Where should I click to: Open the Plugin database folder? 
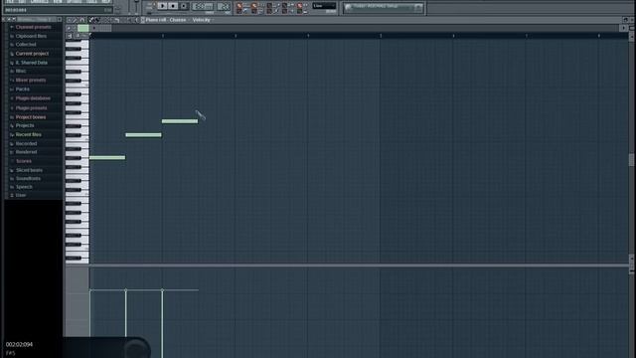coord(33,98)
